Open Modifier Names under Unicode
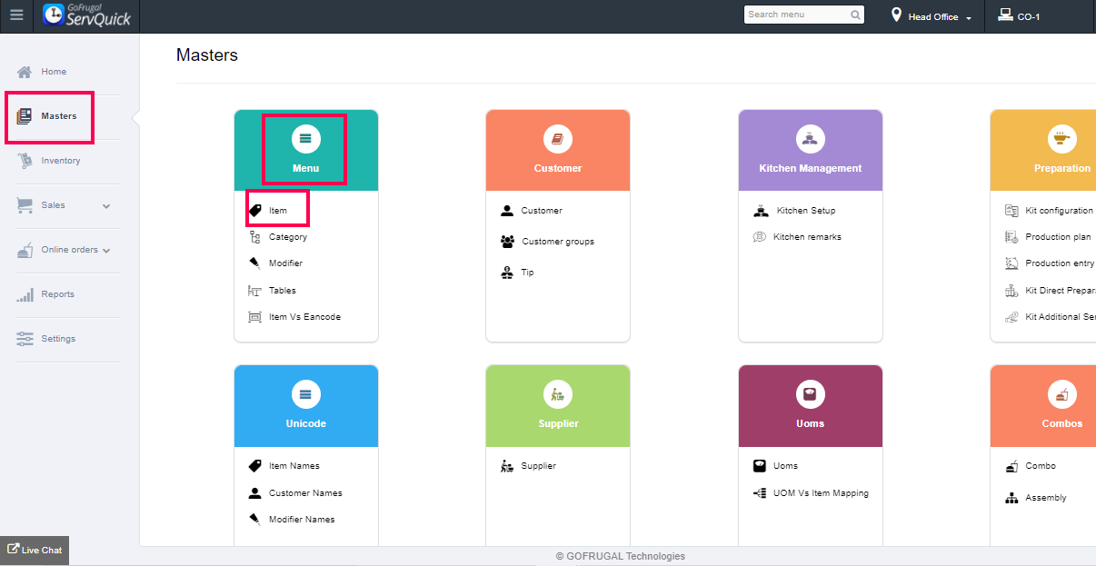The height and width of the screenshot is (566, 1096). tap(302, 520)
